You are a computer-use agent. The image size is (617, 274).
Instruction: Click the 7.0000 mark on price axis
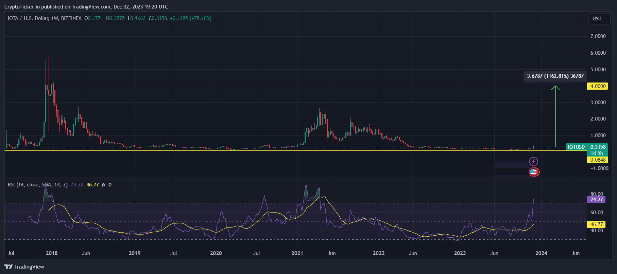(598, 36)
